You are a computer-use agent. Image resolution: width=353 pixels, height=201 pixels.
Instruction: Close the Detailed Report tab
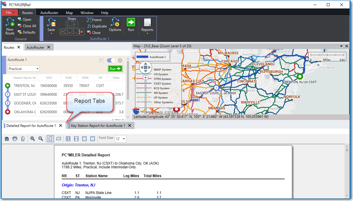pos(60,126)
